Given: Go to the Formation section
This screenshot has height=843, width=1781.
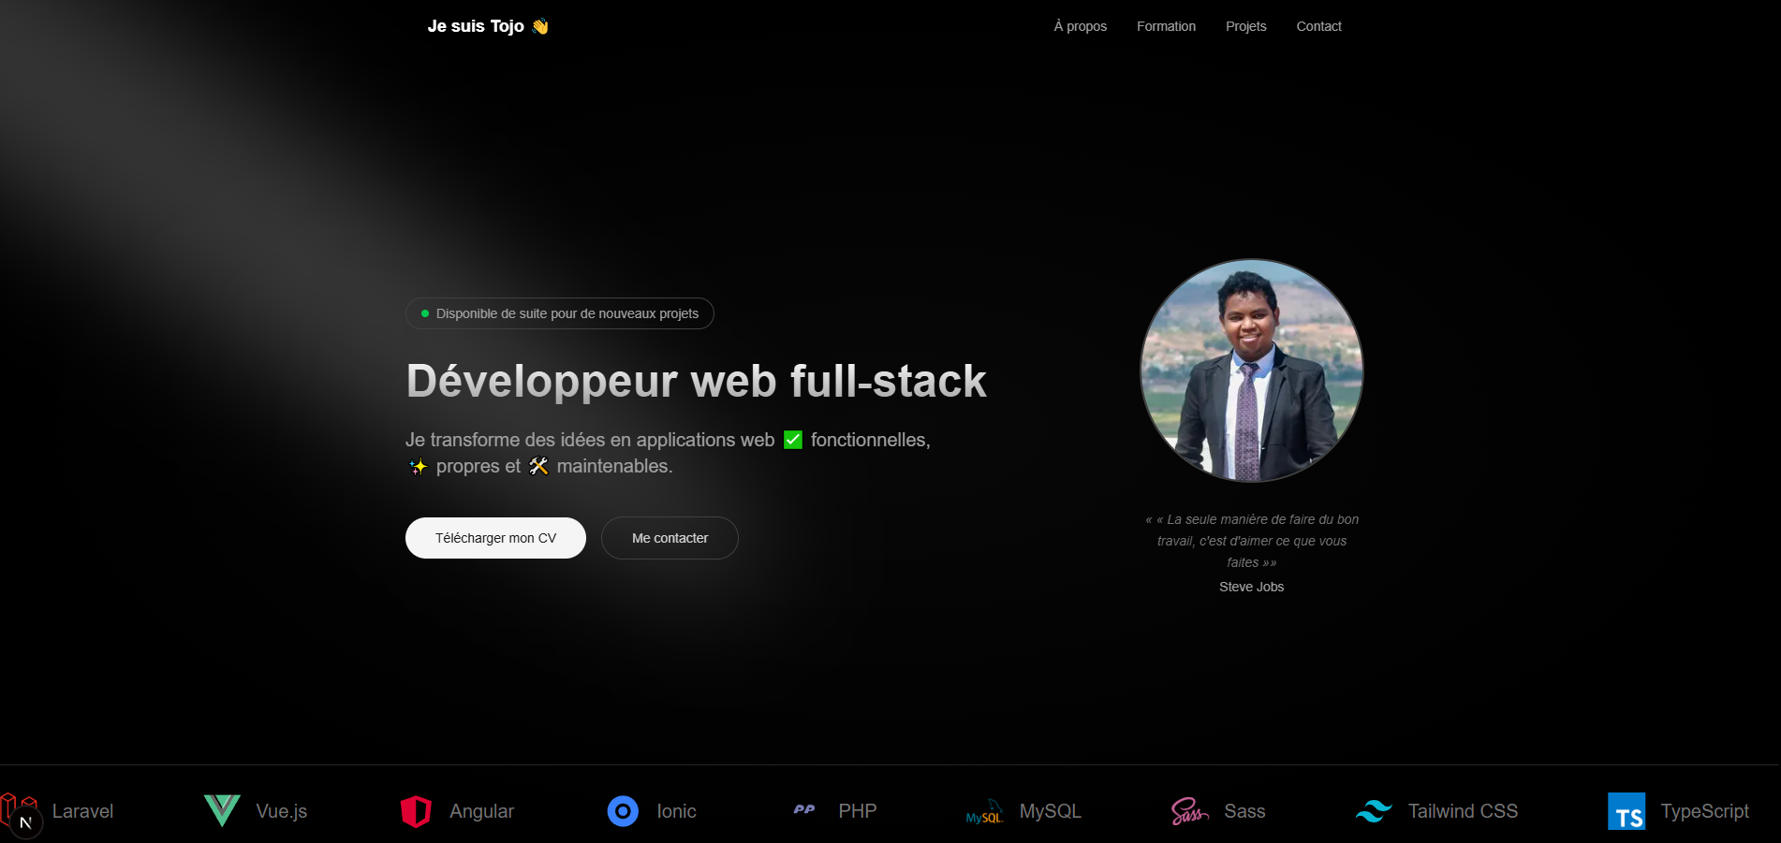Looking at the screenshot, I should tap(1166, 26).
